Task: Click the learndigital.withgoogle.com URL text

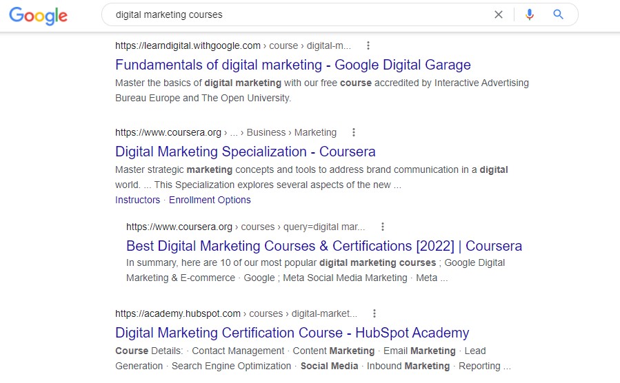Action: click(x=233, y=45)
